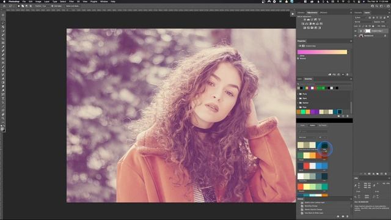The height and width of the screenshot is (220, 391).
Task: Toggle lock all in Layers panel
Action: click(x=373, y=26)
